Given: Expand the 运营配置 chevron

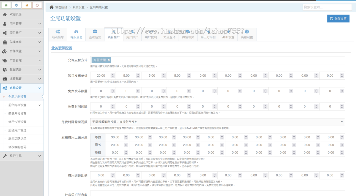Looking at the screenshot, I should tap(39, 79).
